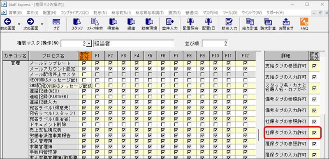Image resolution: width=329 pixels, height=159 pixels.
Task: Open the 営業(G) menu
Action: [x=15, y=13]
